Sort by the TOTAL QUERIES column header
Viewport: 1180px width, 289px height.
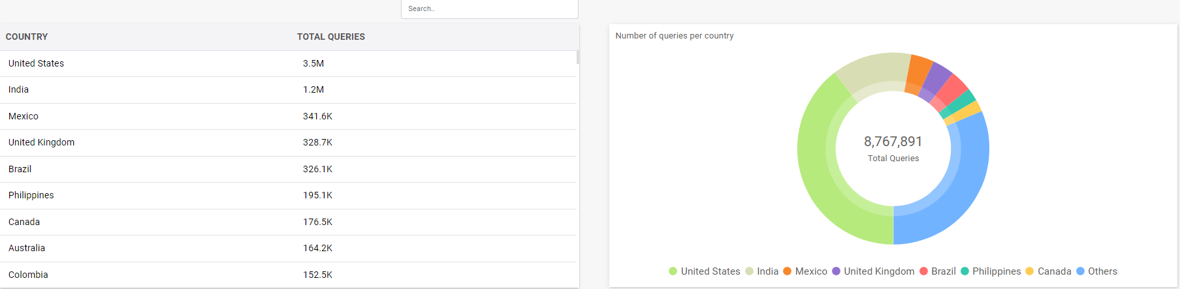[x=330, y=37]
